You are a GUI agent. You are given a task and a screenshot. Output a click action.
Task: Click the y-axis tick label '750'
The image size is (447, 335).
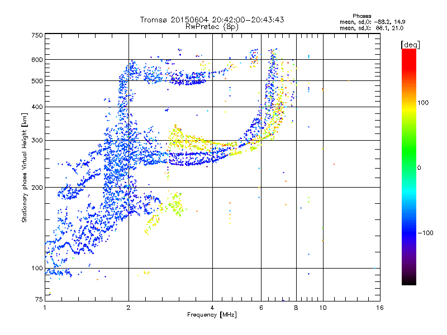(37, 35)
